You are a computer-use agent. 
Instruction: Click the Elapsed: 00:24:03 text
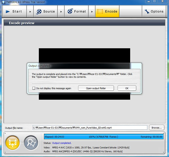[x=54, y=137]
